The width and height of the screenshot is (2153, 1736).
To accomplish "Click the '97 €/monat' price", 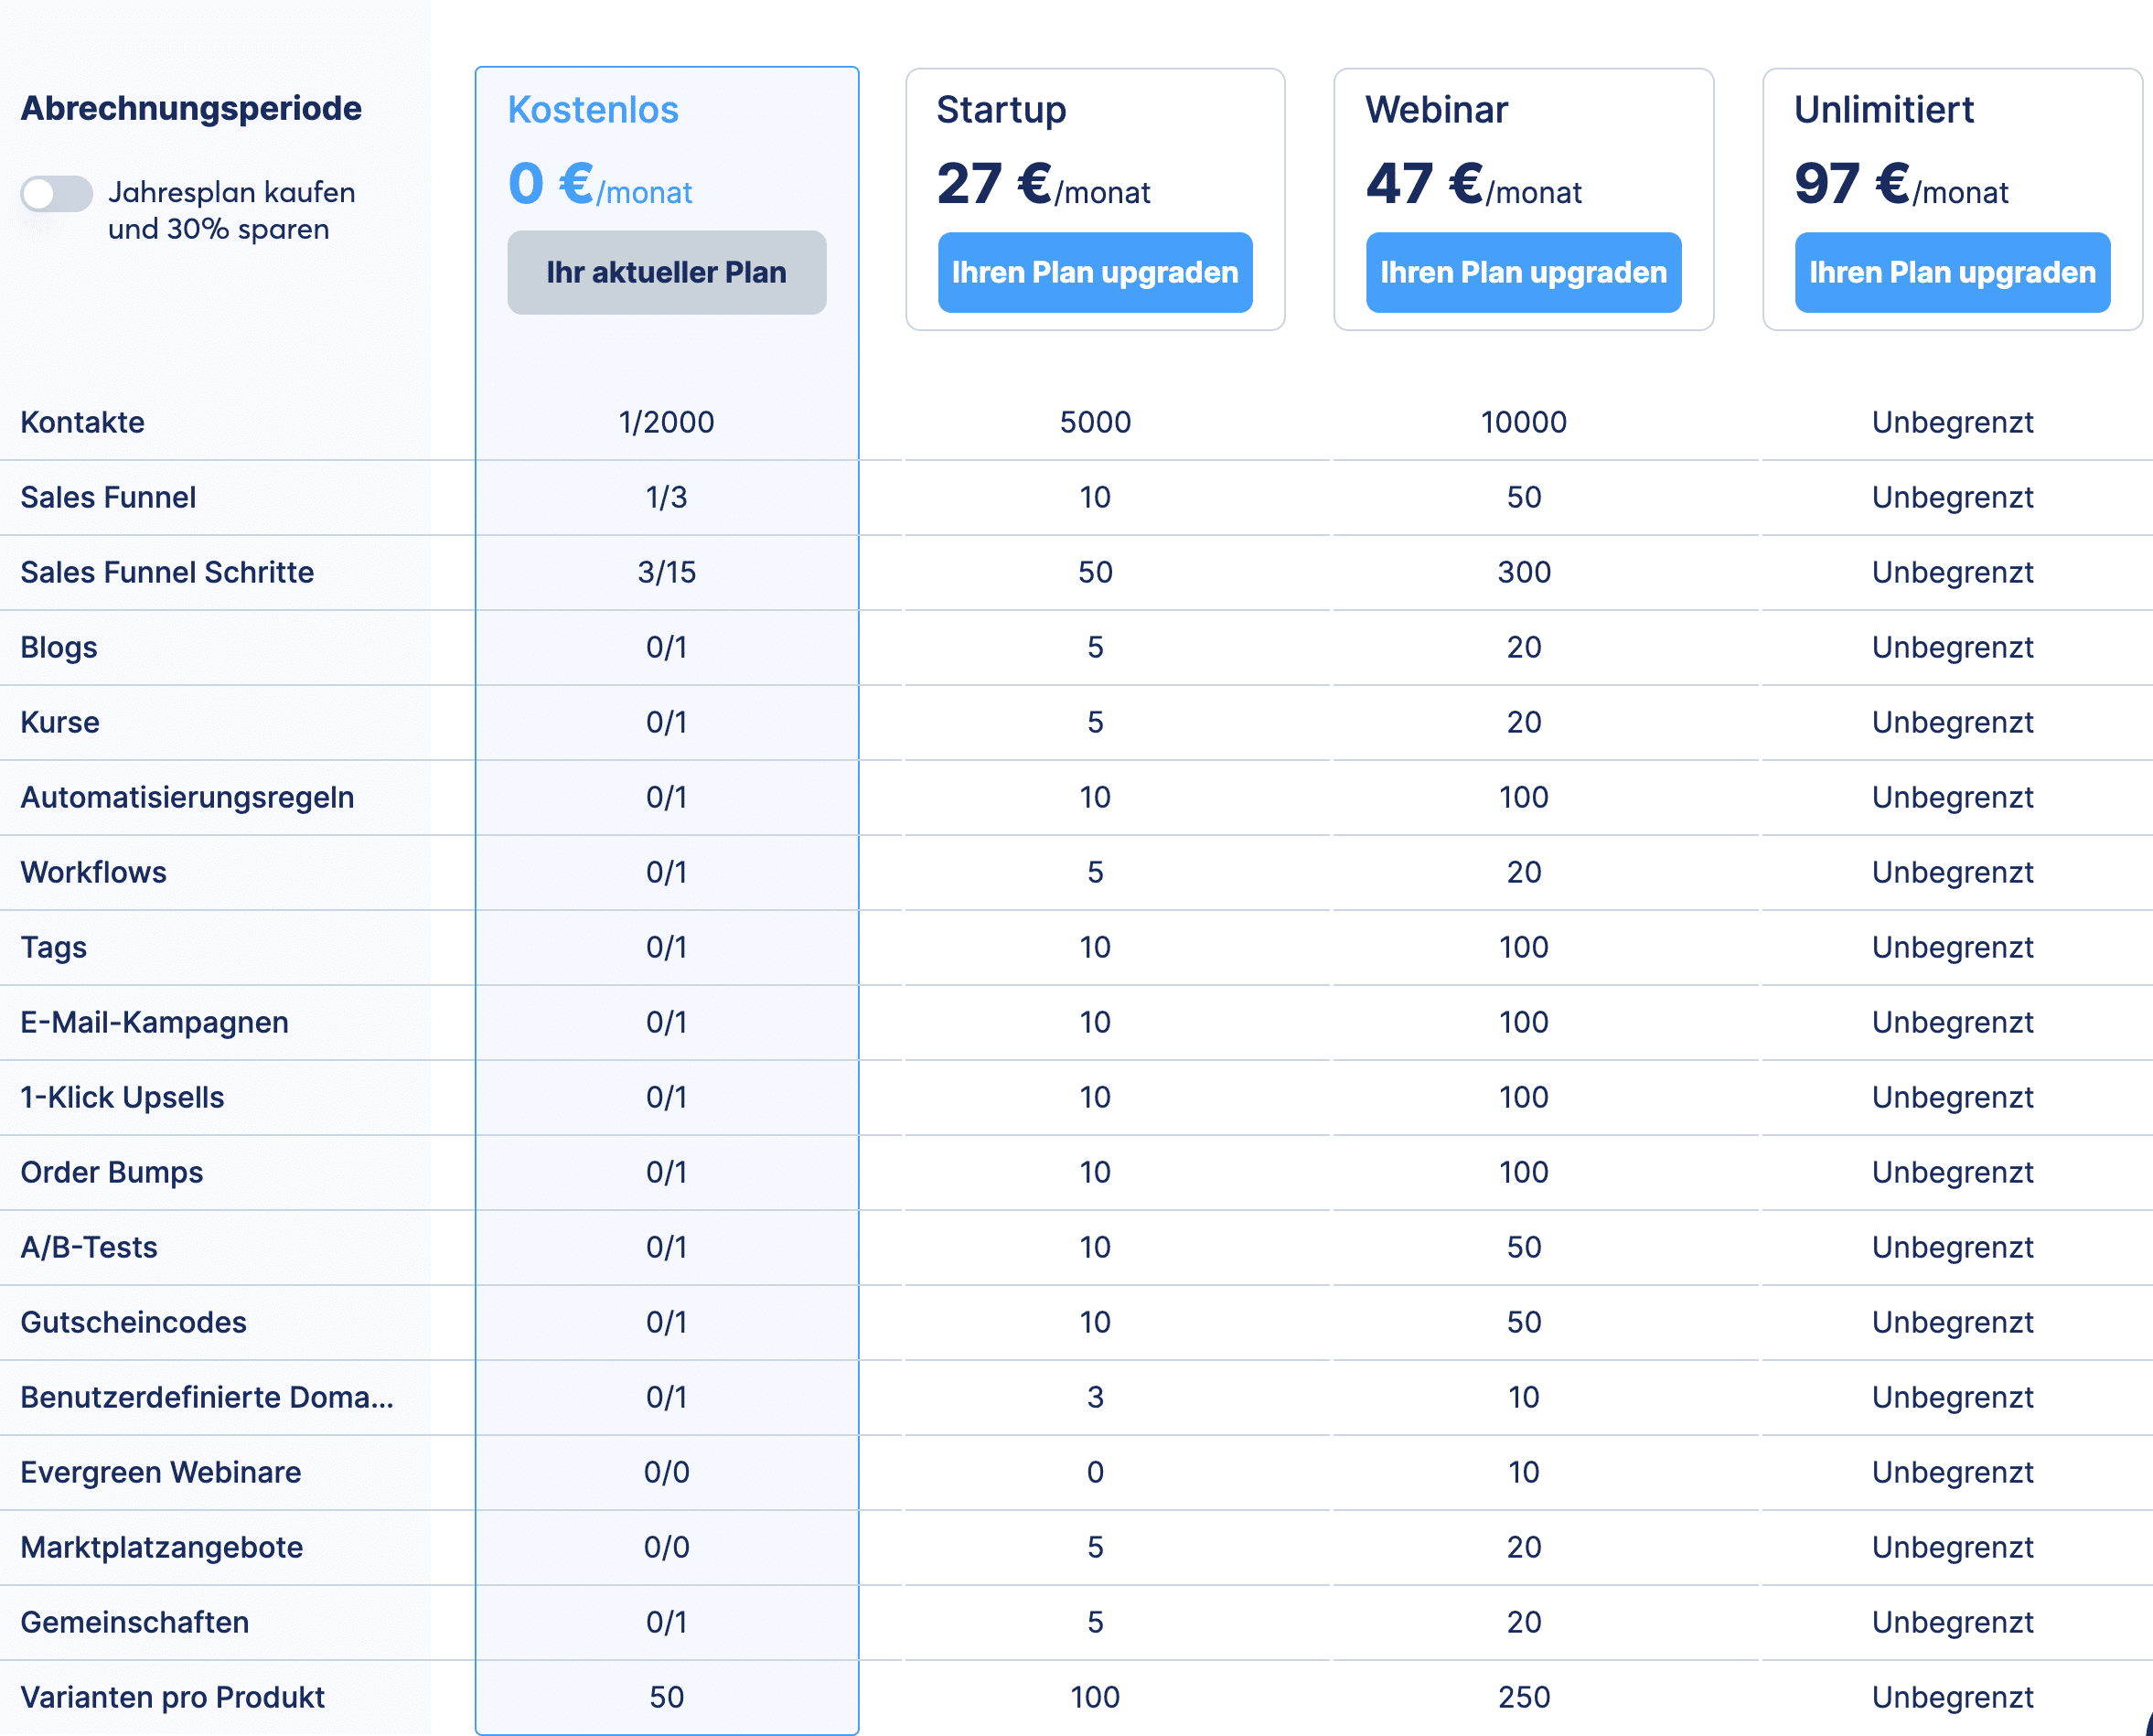I will click(x=1901, y=185).
